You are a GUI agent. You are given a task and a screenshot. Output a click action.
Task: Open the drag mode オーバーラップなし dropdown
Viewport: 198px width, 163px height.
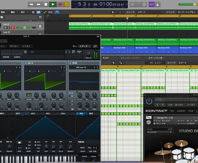[x=187, y=12]
